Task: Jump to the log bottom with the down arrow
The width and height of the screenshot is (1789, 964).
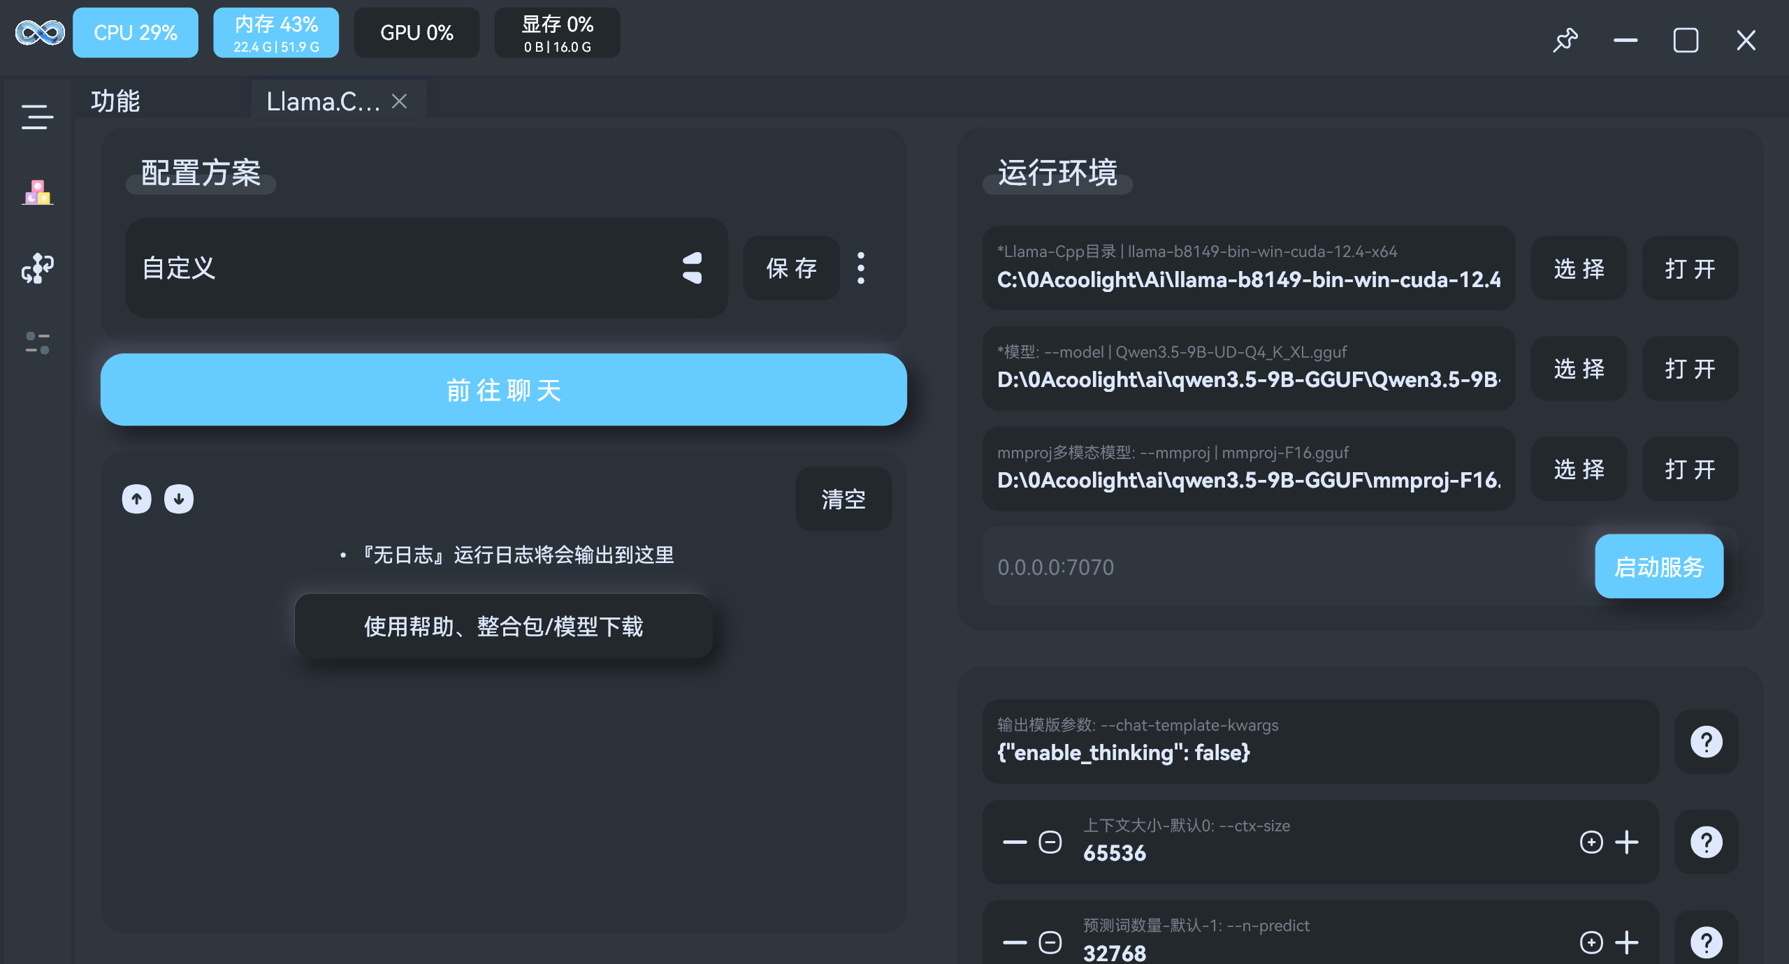Action: point(179,499)
